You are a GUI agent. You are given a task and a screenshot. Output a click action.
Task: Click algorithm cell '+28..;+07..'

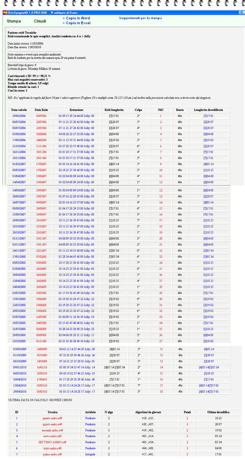tap(148, 424)
